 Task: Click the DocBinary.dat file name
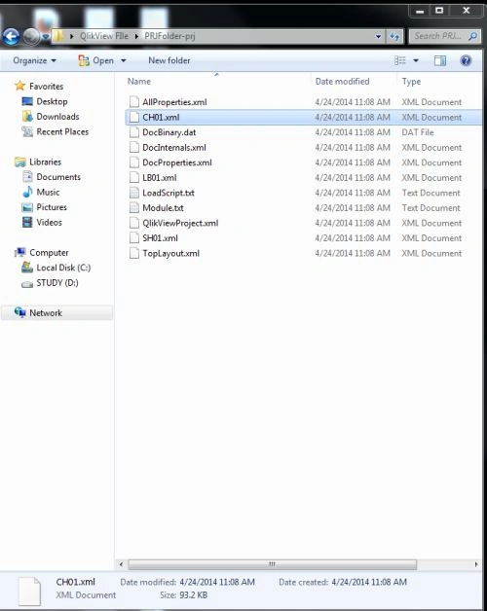click(169, 132)
